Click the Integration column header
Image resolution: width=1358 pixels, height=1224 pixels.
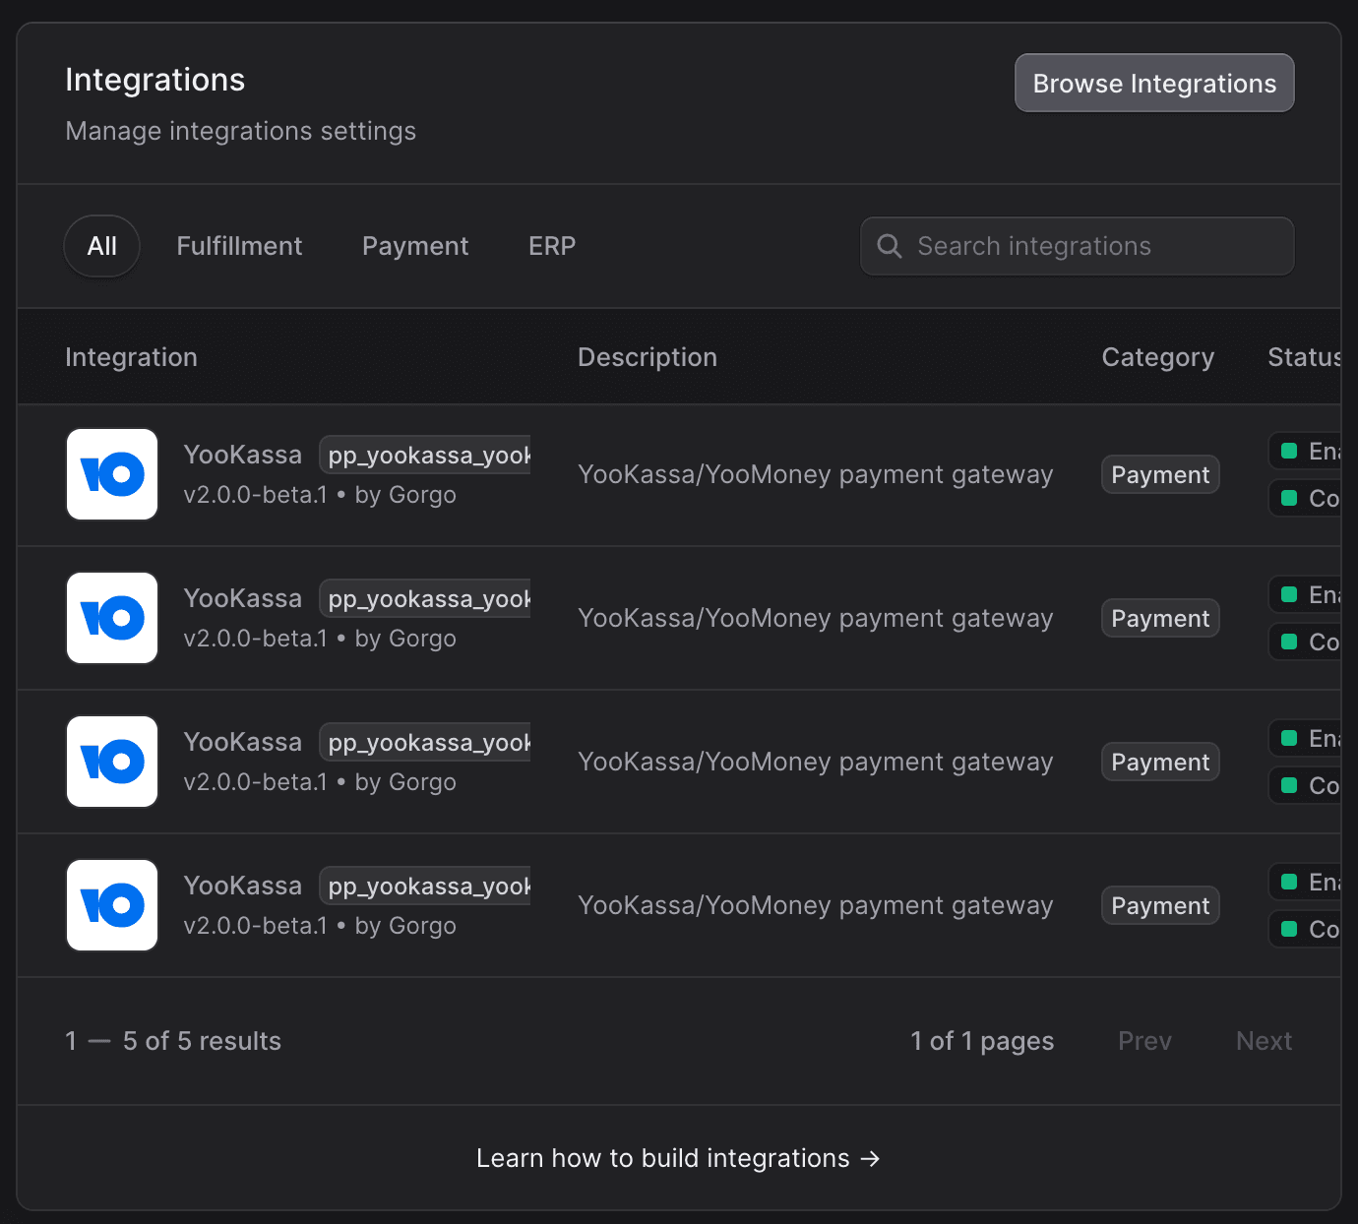[131, 357]
